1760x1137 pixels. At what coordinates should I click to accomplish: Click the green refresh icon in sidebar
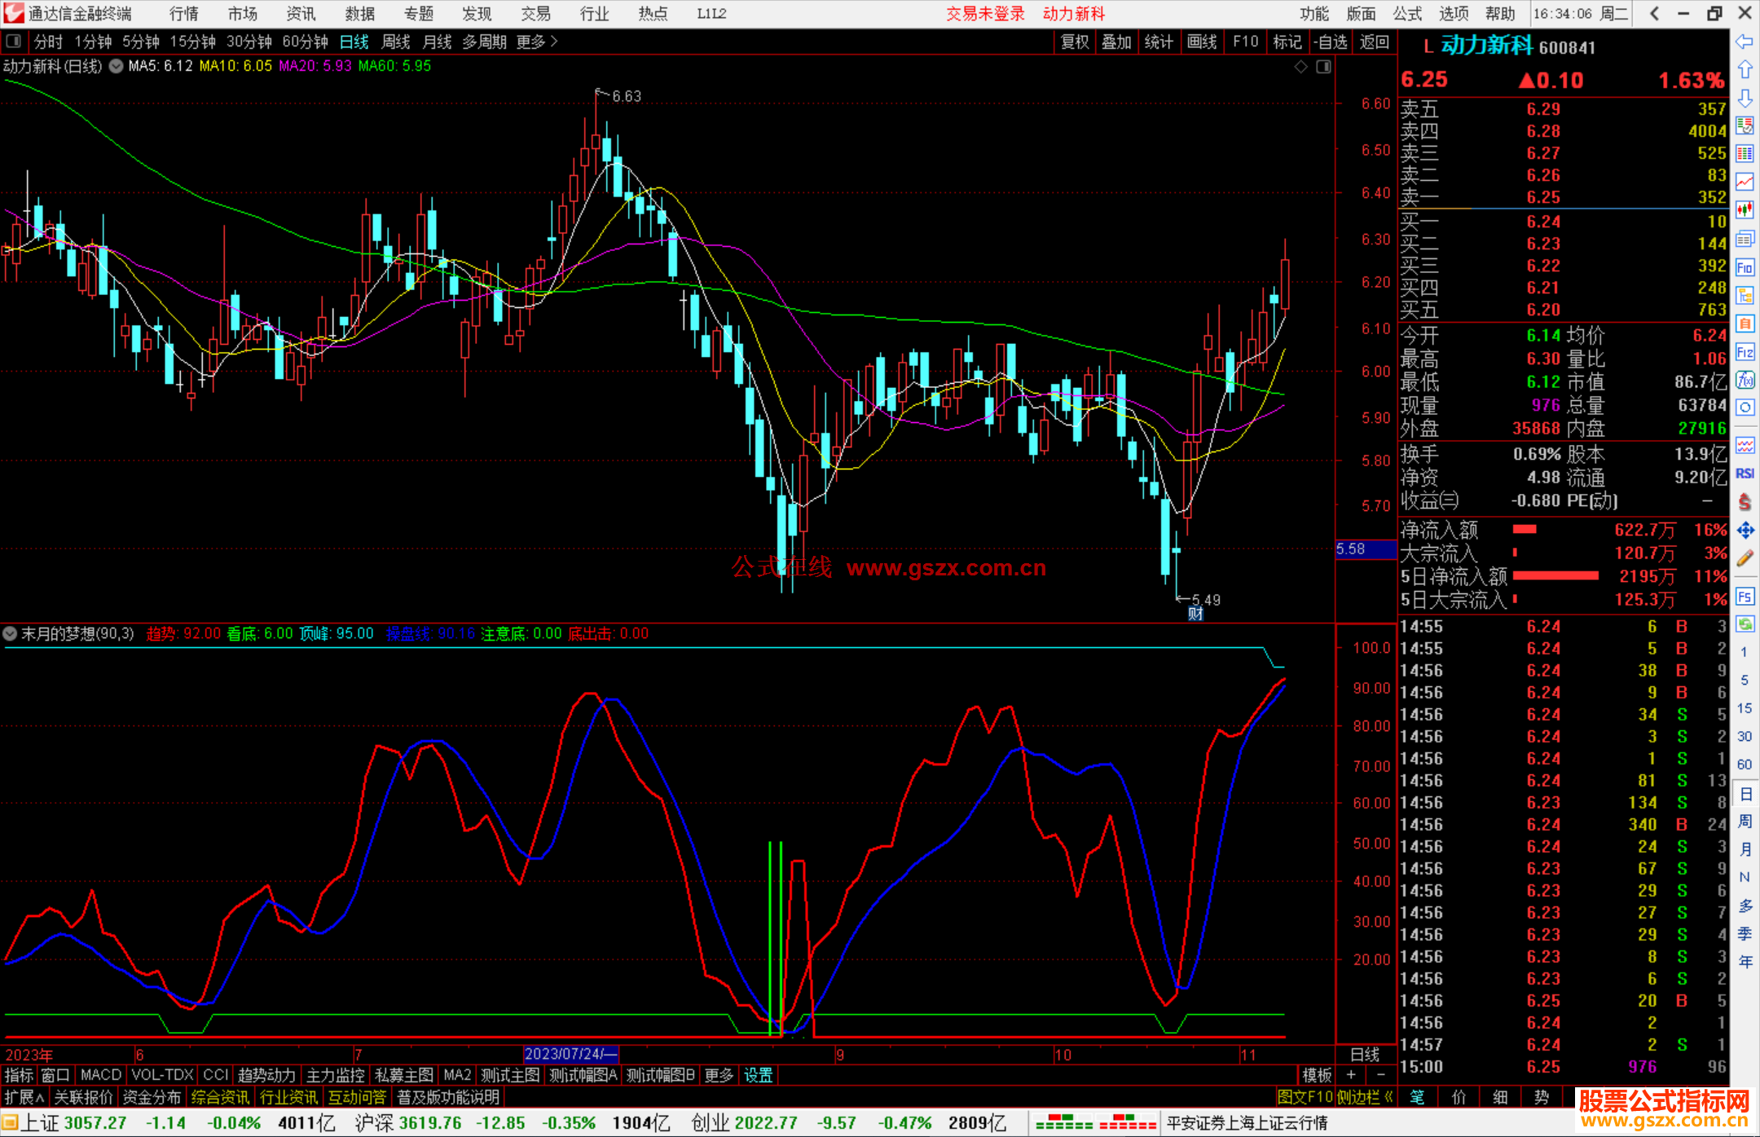click(x=1745, y=624)
